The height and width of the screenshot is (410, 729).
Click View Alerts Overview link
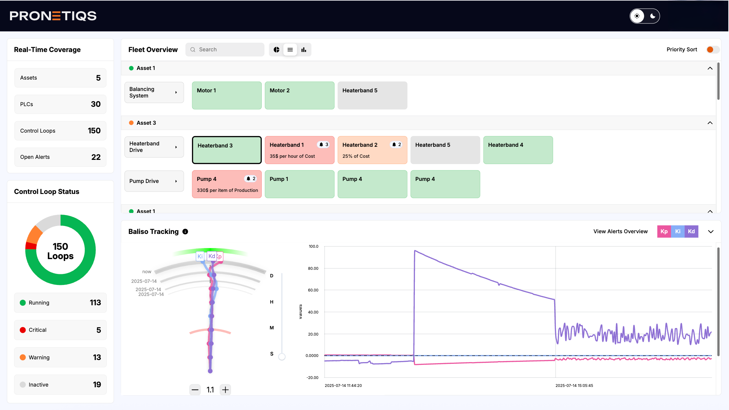click(620, 232)
